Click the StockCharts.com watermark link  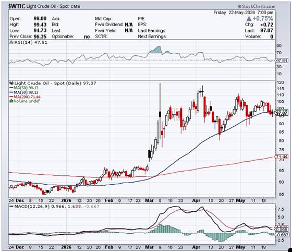[x=257, y=6]
